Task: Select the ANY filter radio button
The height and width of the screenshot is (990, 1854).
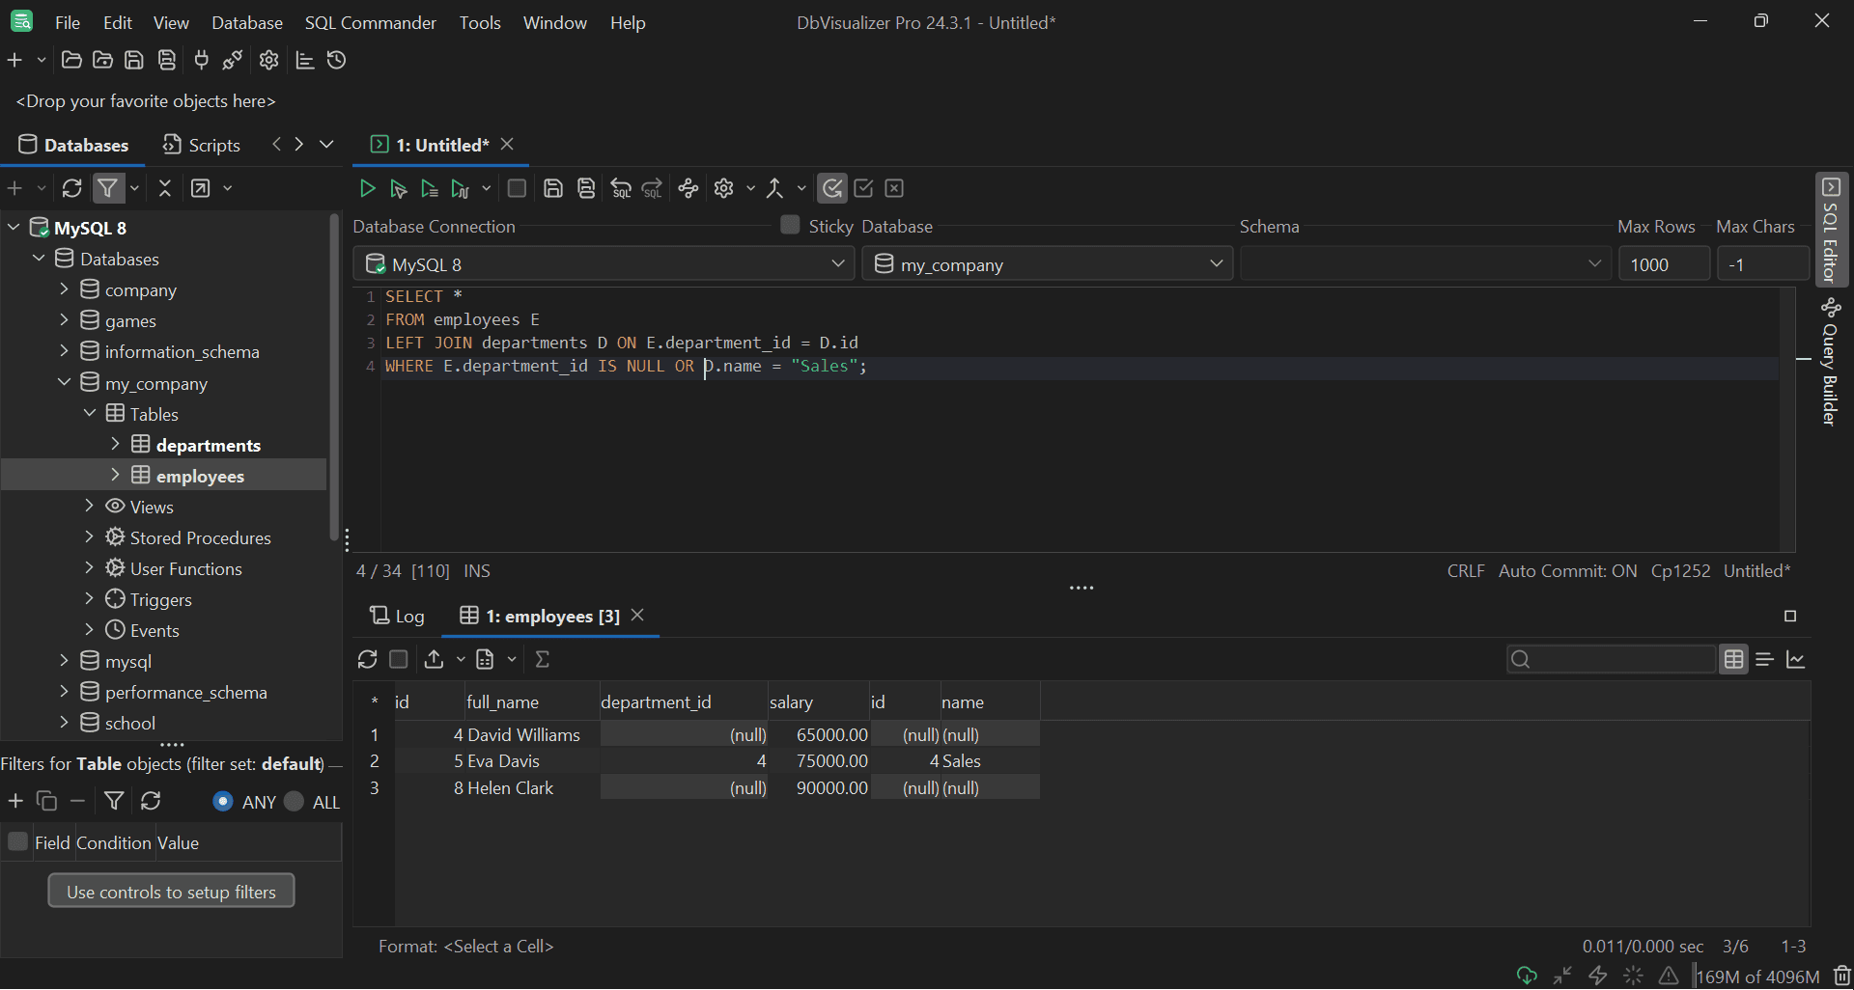Action: tap(222, 802)
